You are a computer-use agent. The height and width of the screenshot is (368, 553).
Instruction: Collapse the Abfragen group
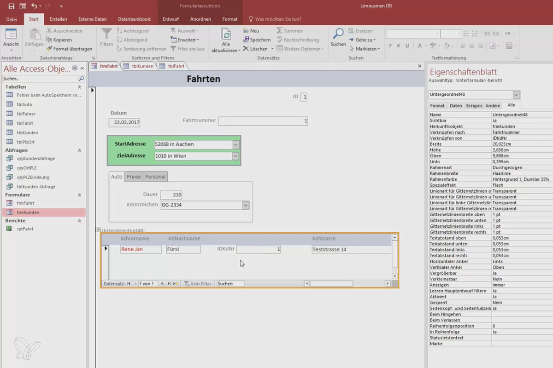(79, 150)
